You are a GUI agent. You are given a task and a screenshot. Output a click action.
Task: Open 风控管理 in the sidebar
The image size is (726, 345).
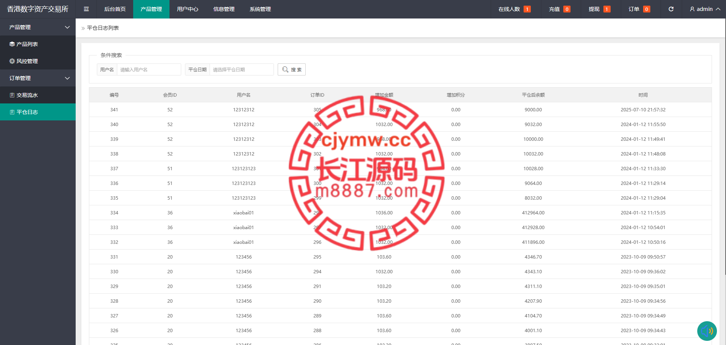click(38, 61)
